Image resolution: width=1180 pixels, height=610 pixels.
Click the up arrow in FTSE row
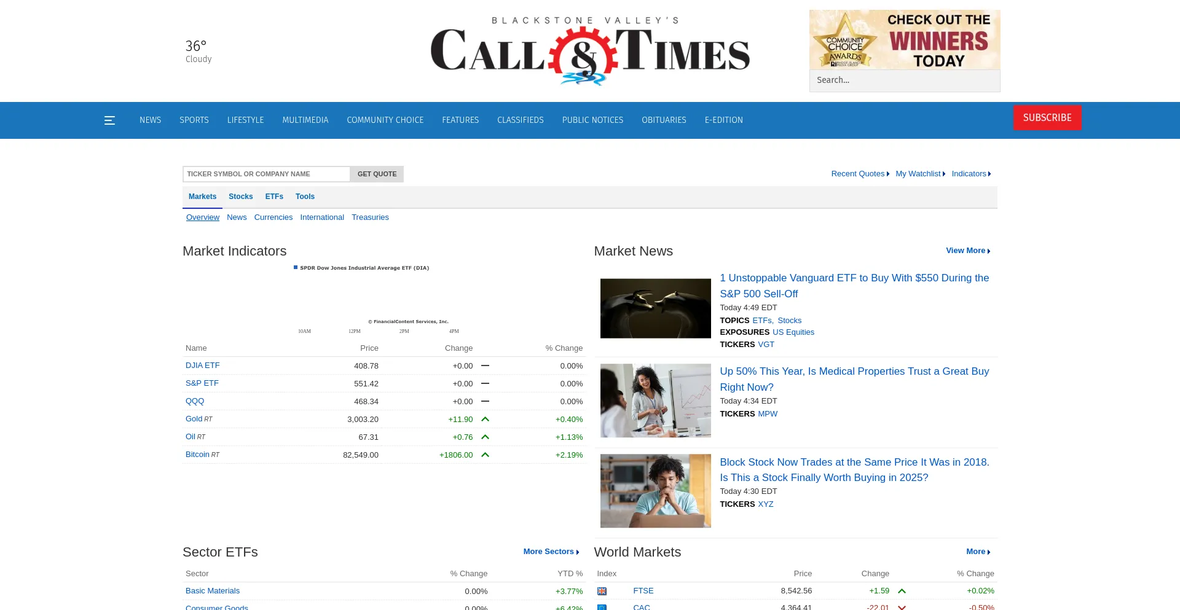tap(902, 591)
